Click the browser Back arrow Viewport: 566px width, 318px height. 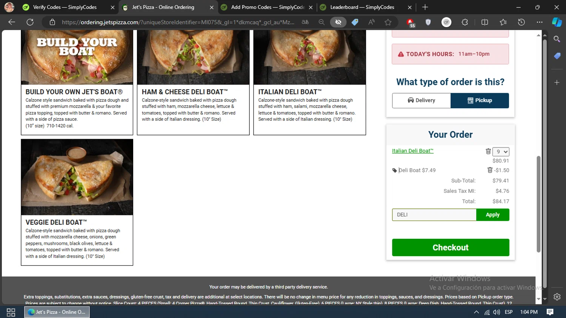(12, 22)
